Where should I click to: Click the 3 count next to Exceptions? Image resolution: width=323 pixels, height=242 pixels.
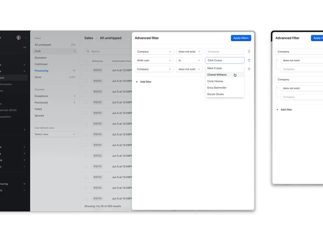(74, 96)
